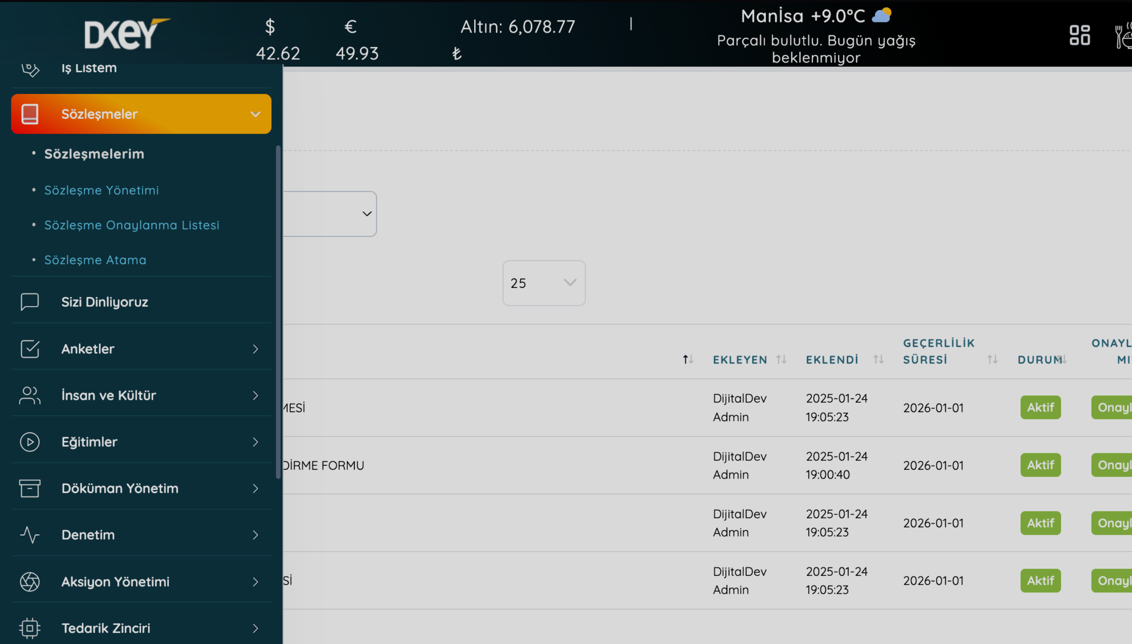Collapse the Sözleşmeler menu chevron
1132x644 pixels.
pyautogui.click(x=255, y=114)
